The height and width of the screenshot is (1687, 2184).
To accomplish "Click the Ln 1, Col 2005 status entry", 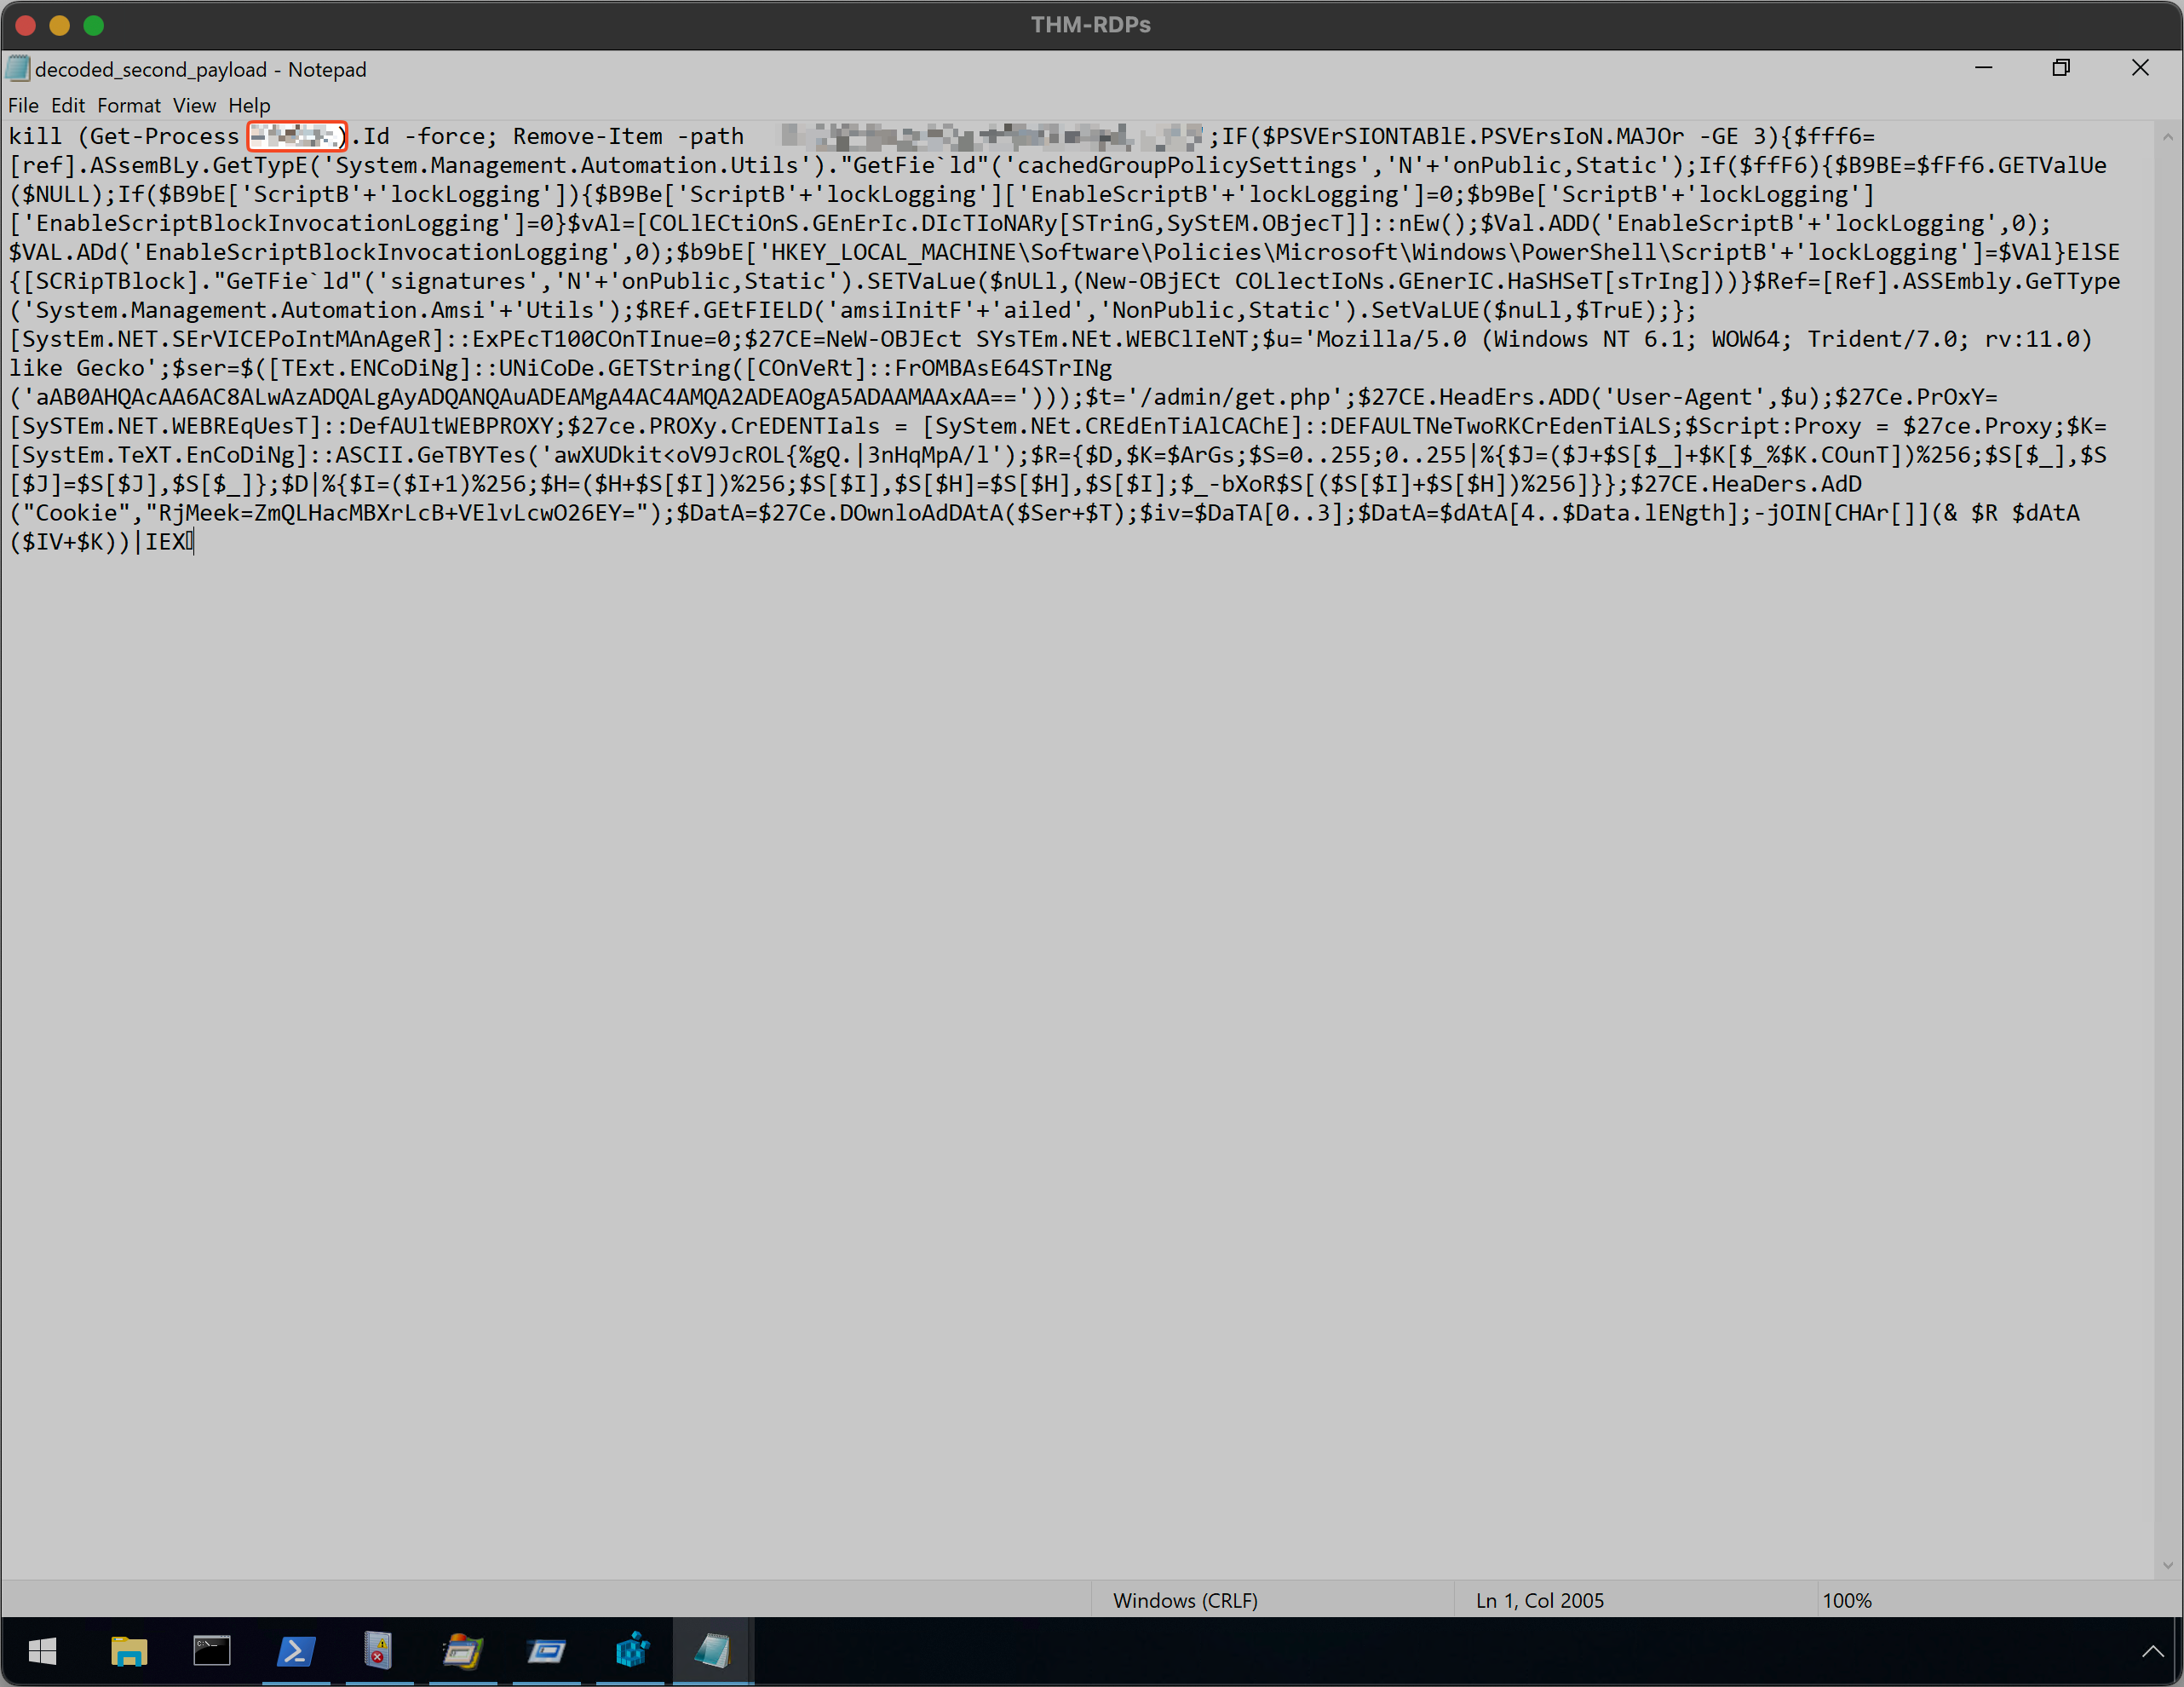I will click(x=1540, y=1600).
